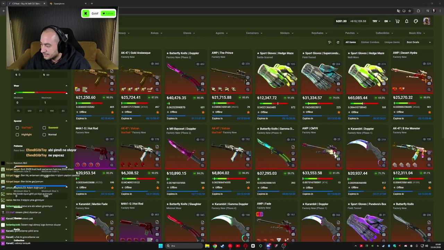The height and width of the screenshot is (250, 444).
Task: Enable the Normal checkbox
Action: 44,135
